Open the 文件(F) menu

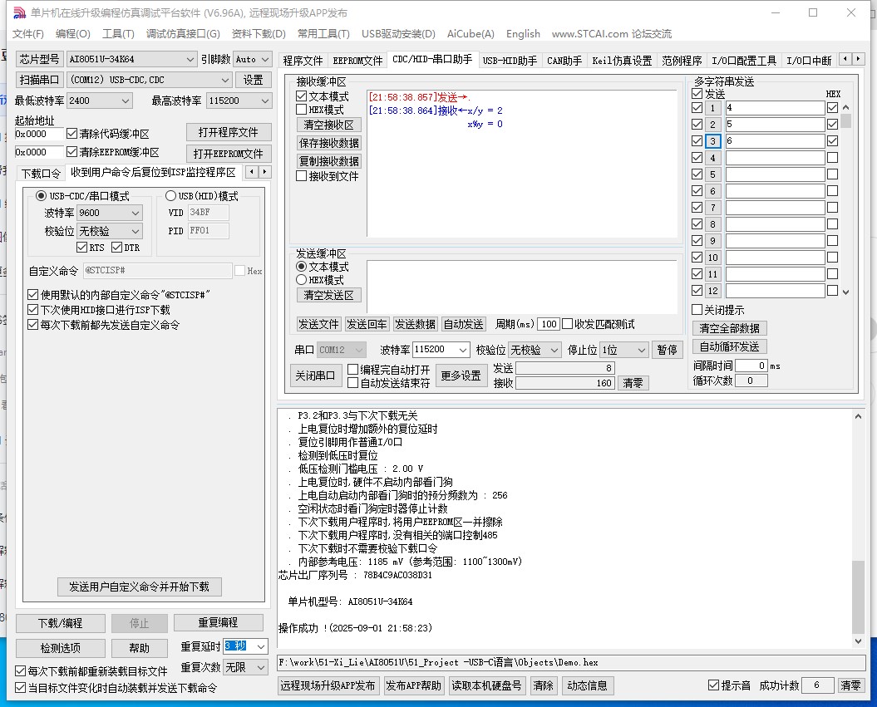28,33
